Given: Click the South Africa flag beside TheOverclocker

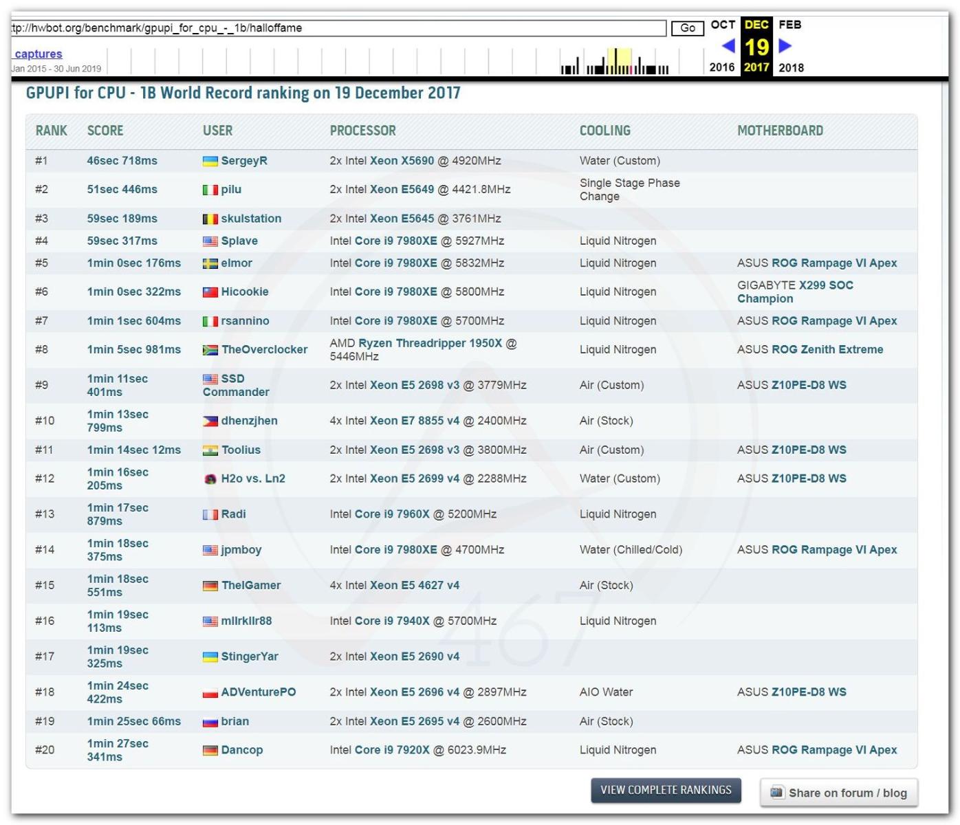Looking at the screenshot, I should 210,350.
